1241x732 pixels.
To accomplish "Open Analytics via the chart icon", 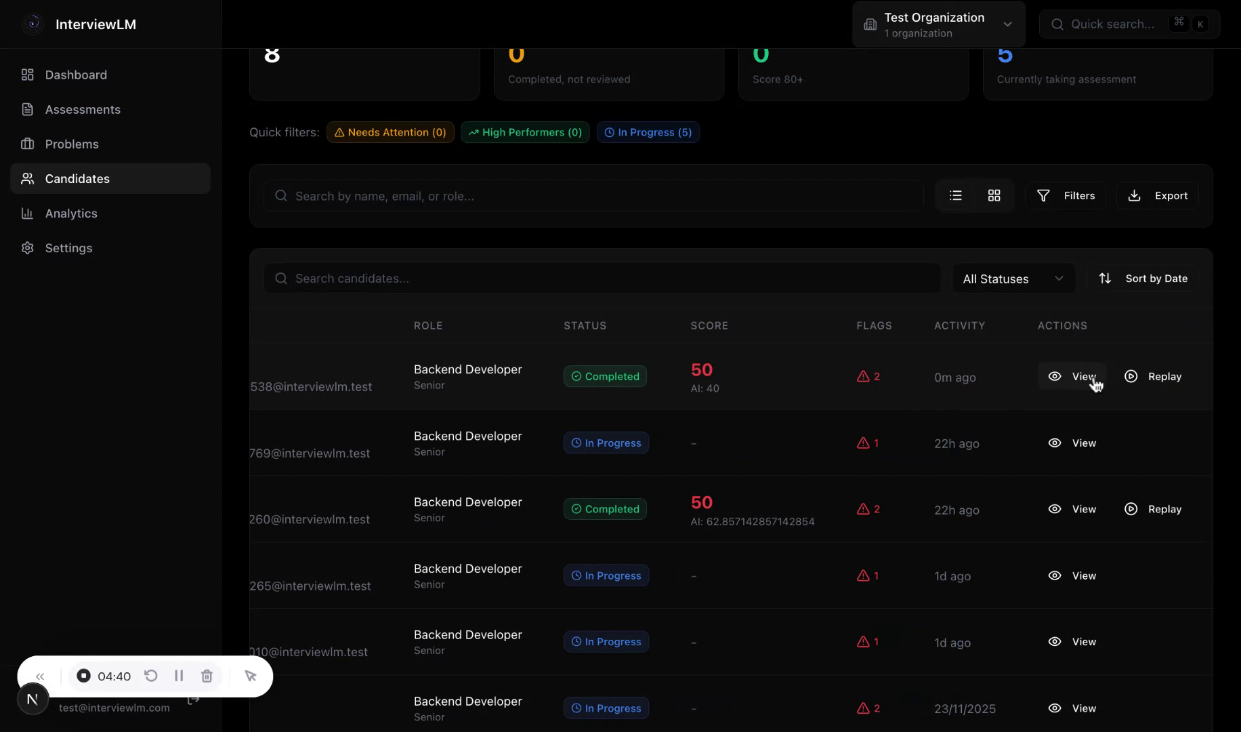I will point(27,213).
